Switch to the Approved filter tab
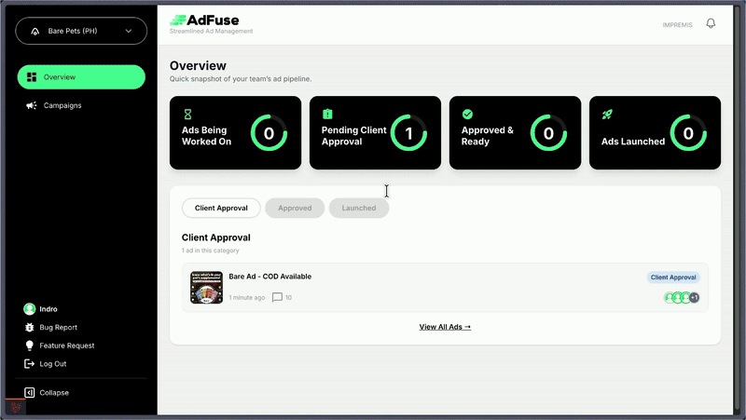Viewport: 746px width, 420px height. (295, 208)
